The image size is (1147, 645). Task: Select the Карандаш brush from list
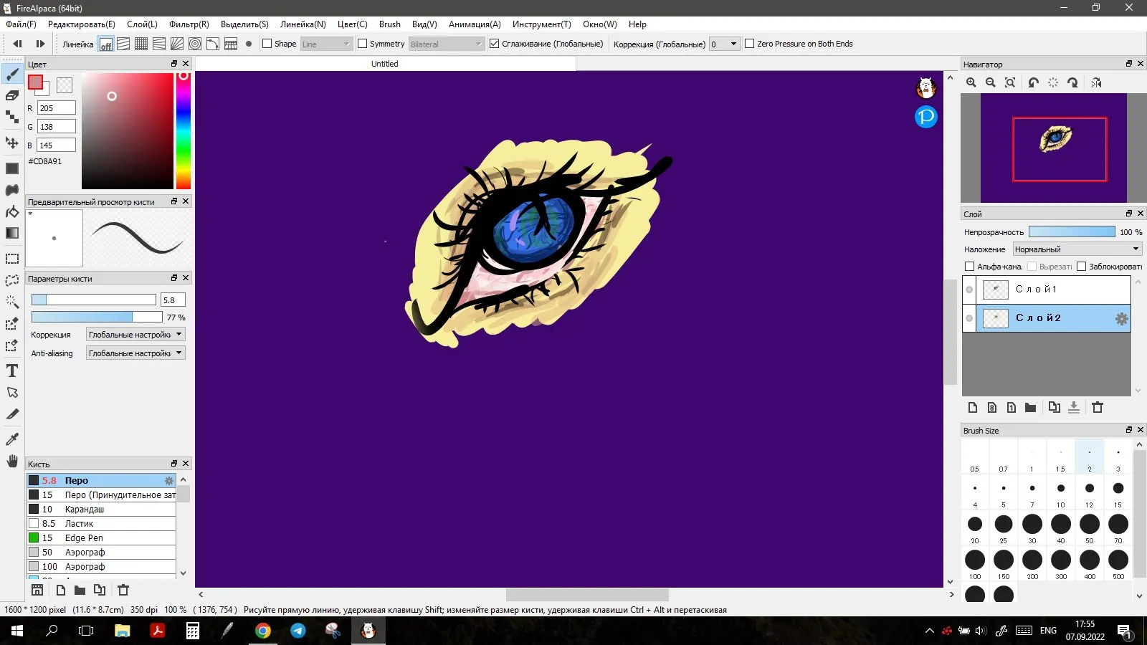pyautogui.click(x=85, y=510)
